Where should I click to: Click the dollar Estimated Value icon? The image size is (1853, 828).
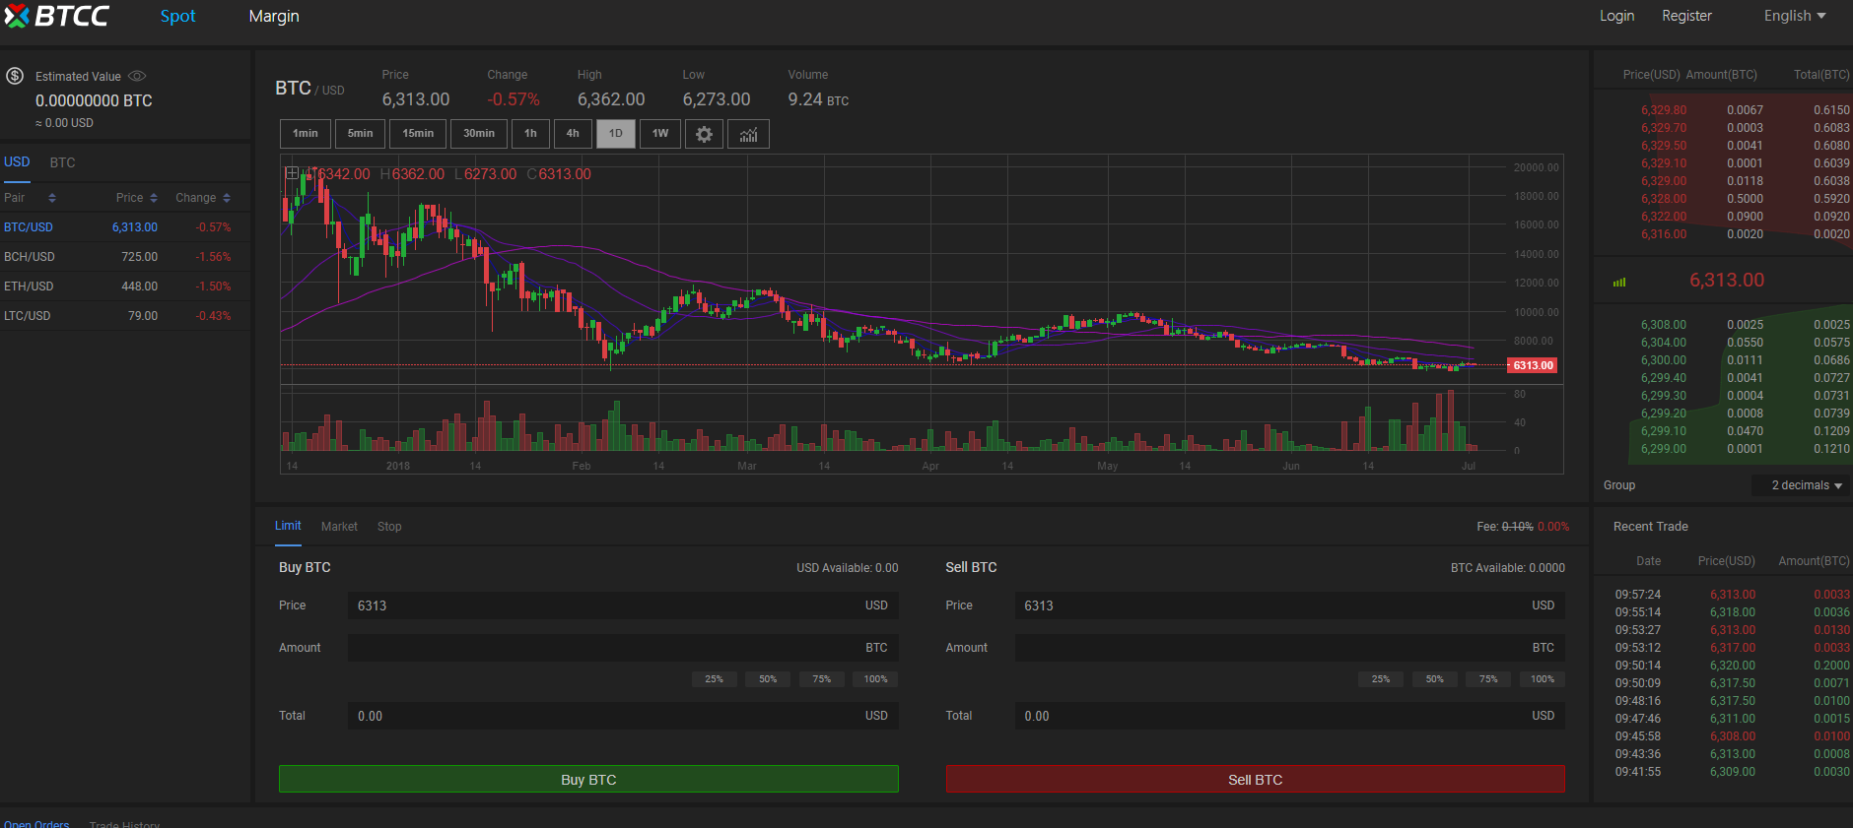click(15, 76)
